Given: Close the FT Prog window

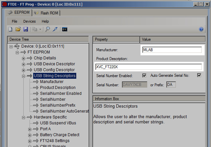Looking at the screenshot, I should 207,4.
